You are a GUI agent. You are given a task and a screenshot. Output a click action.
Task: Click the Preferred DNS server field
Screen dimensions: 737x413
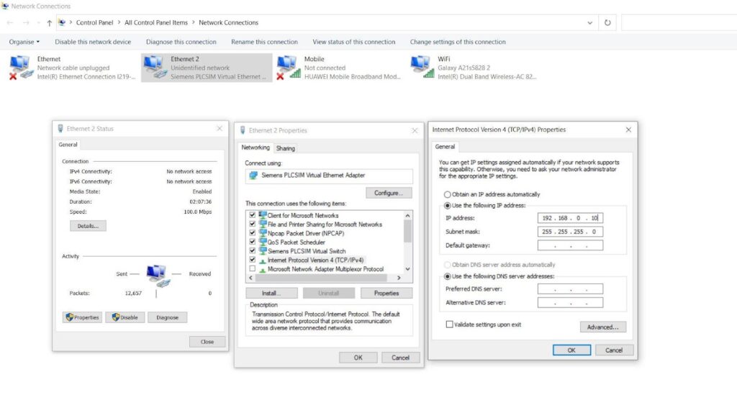pos(570,289)
